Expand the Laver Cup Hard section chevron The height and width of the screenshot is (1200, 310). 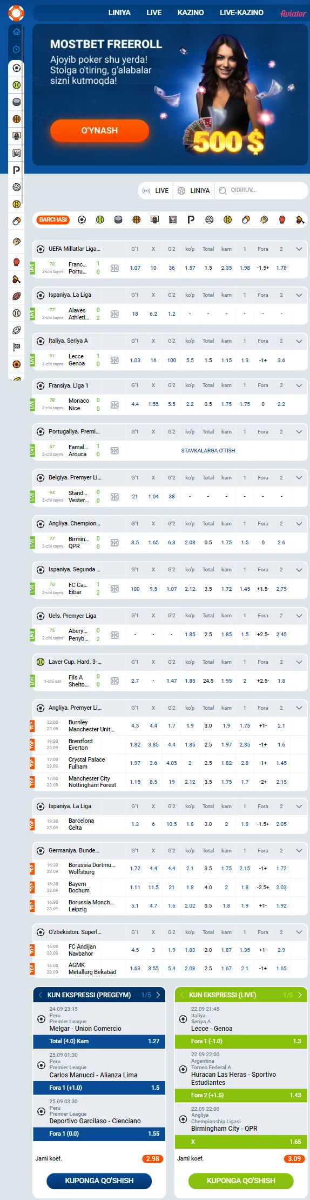pos(299,662)
